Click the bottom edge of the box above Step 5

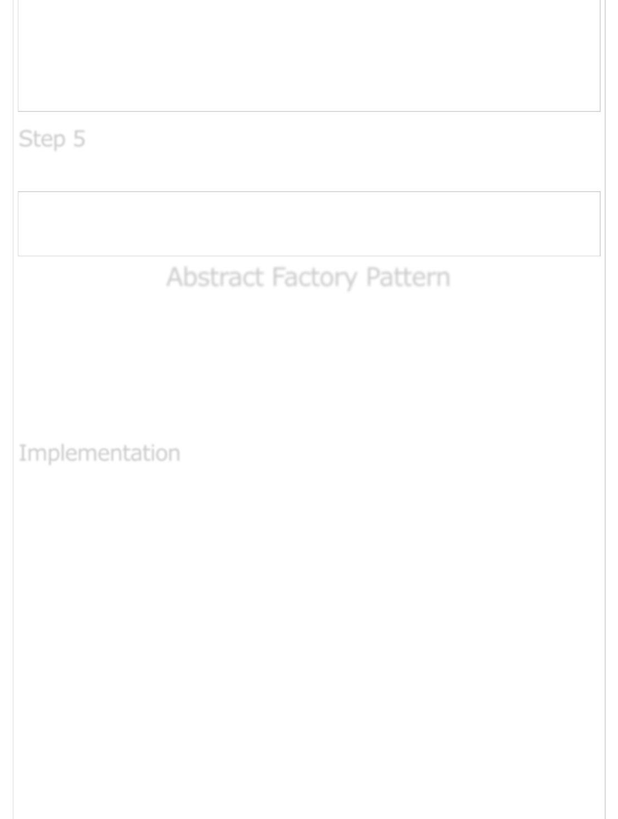309,111
